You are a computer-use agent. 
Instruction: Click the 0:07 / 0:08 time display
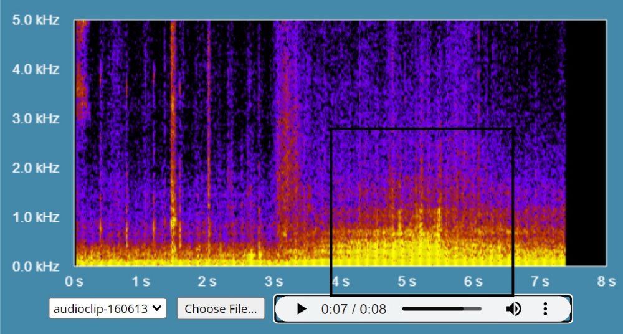pyautogui.click(x=353, y=309)
